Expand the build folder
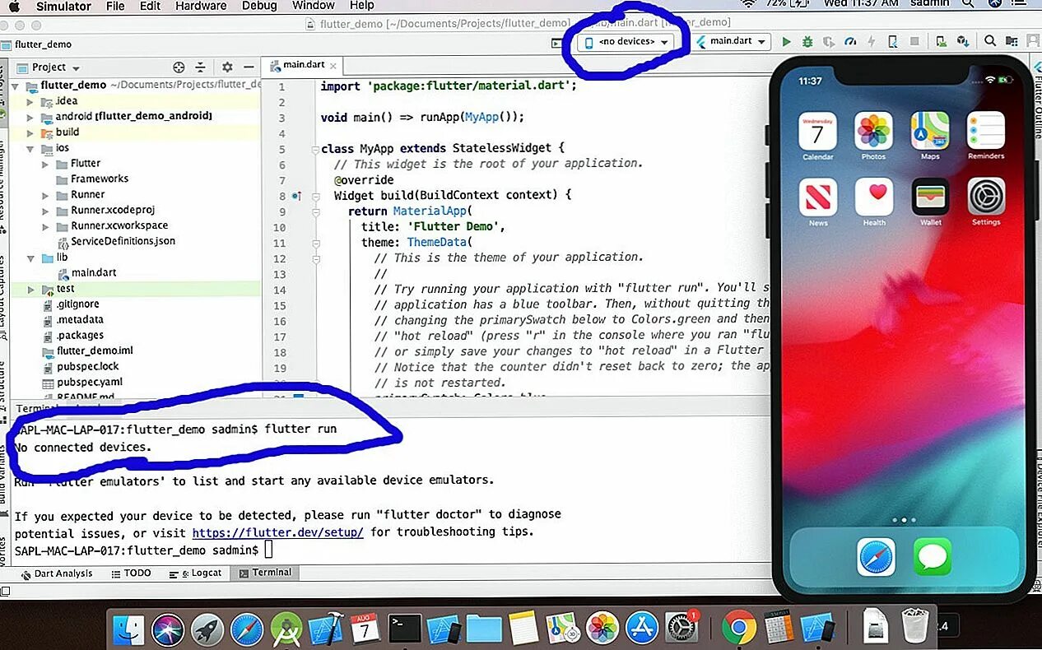The width and height of the screenshot is (1042, 650). pos(30,132)
